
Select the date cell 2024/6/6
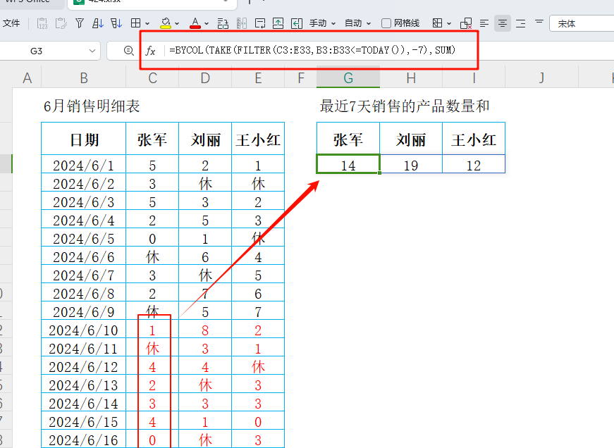coord(84,256)
